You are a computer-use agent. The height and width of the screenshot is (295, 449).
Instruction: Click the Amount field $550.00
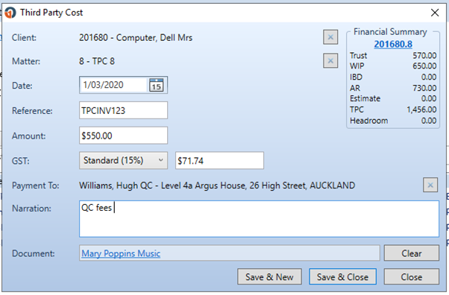click(x=123, y=136)
